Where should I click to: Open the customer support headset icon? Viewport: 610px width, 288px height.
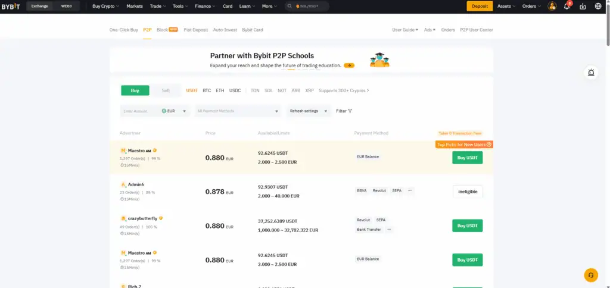click(x=591, y=275)
